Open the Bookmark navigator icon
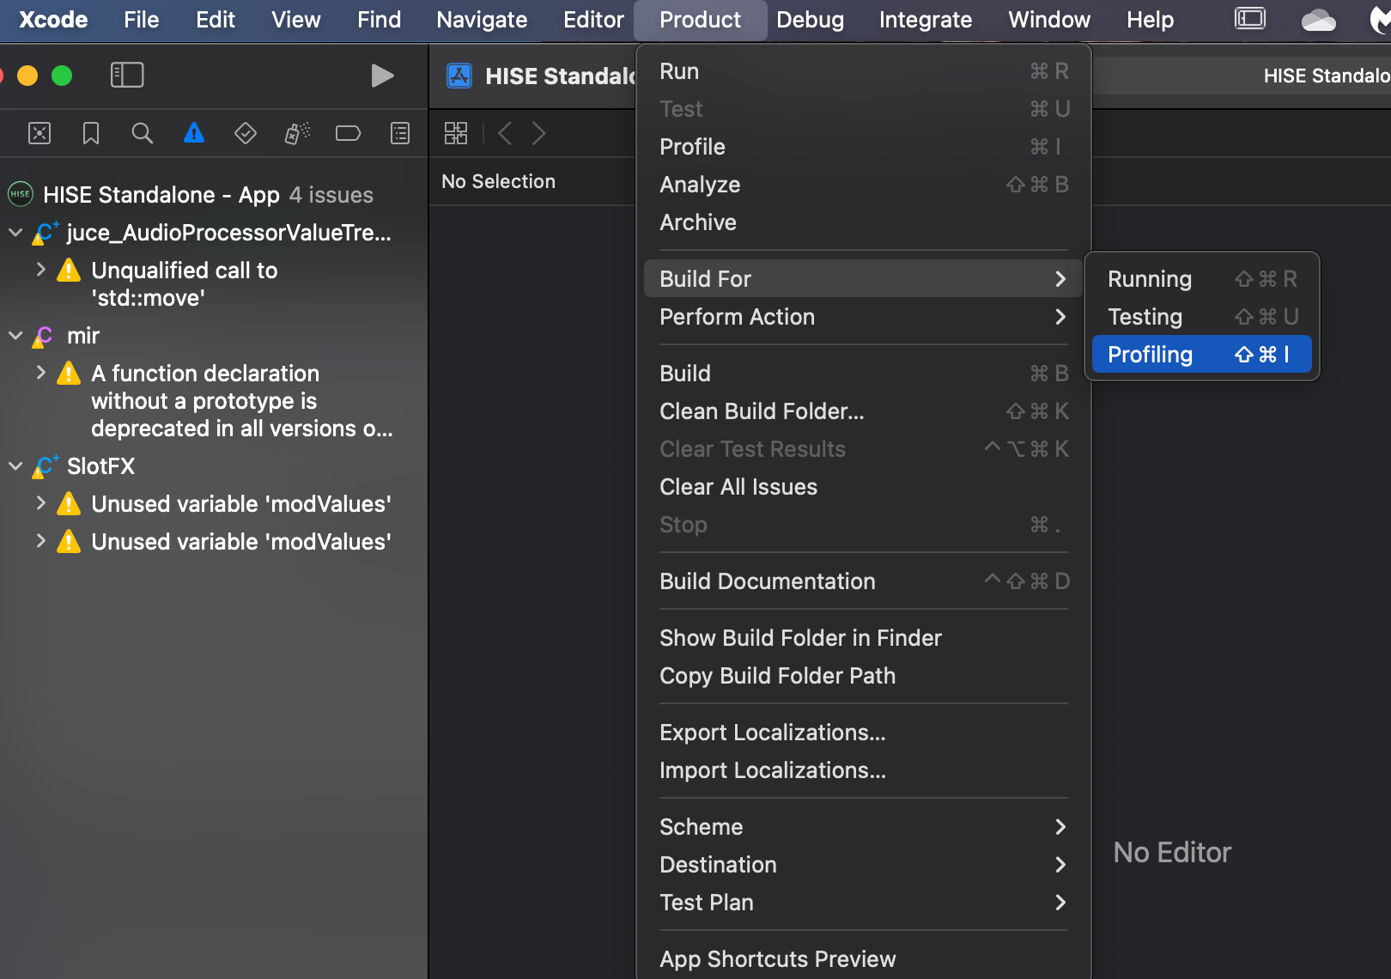The width and height of the screenshot is (1391, 979). coord(91,133)
